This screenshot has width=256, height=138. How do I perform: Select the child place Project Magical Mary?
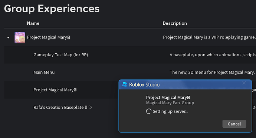click(55, 90)
